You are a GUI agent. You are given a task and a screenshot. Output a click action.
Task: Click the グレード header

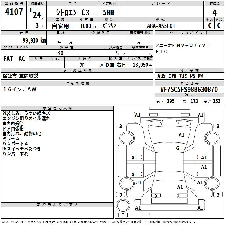[161, 4]
